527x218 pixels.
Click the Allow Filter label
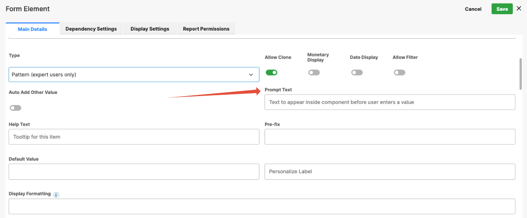[405, 57]
